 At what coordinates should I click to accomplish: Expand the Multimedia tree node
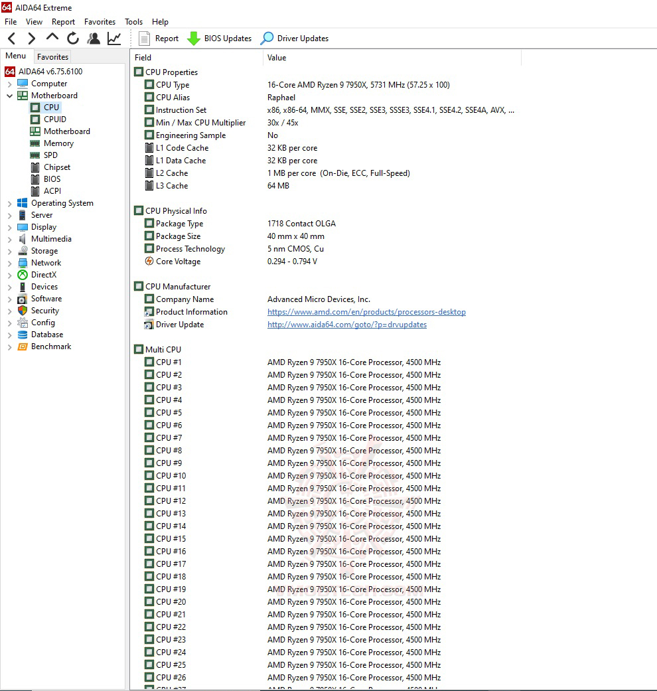click(10, 239)
